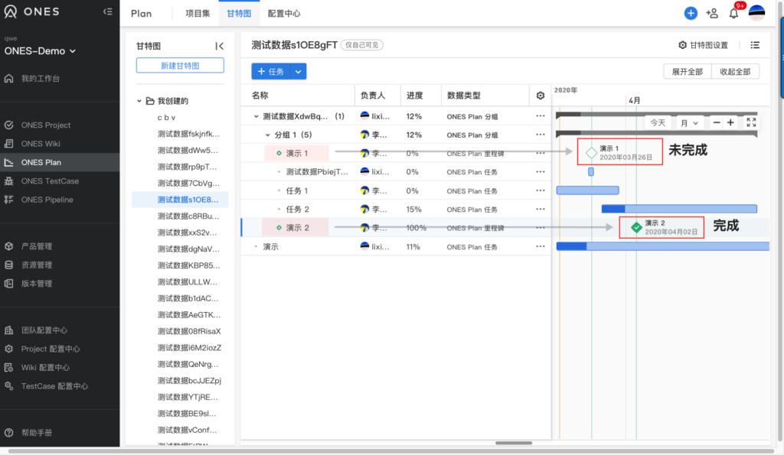
Task: Click the blue 任务 add button
Action: click(270, 71)
